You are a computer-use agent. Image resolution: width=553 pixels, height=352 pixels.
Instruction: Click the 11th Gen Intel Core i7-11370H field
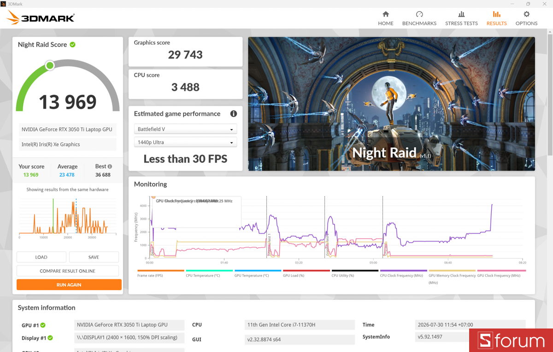click(x=300, y=325)
